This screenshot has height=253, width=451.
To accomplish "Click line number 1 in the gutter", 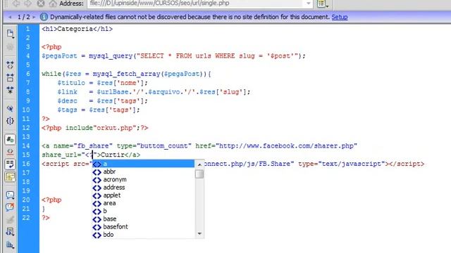I will 27,29.
